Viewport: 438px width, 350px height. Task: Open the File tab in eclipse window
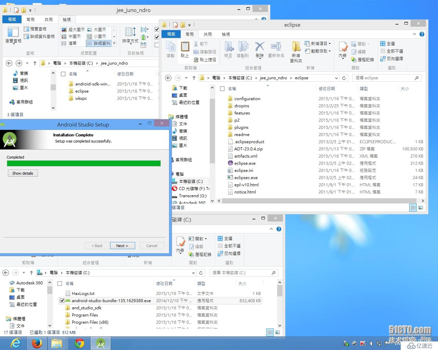coord(171,34)
